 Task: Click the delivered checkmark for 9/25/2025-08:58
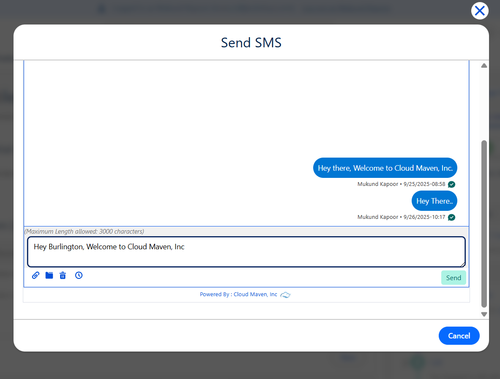pyautogui.click(x=451, y=184)
